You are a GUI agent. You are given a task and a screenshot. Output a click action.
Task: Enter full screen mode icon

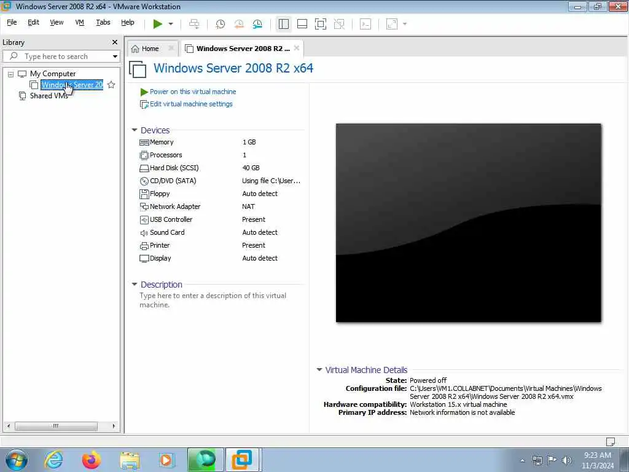point(321,24)
